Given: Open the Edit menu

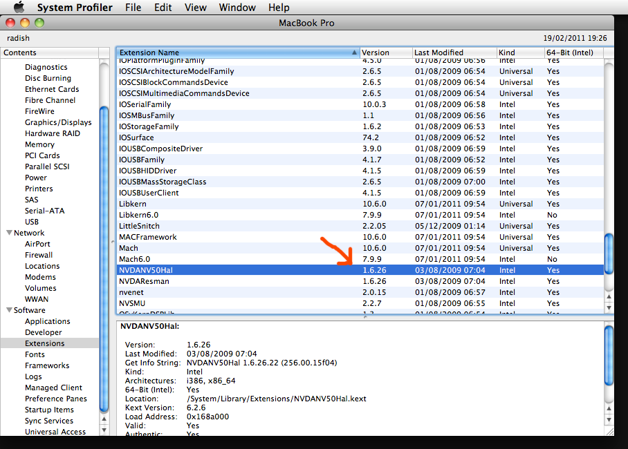Looking at the screenshot, I should 163,8.
